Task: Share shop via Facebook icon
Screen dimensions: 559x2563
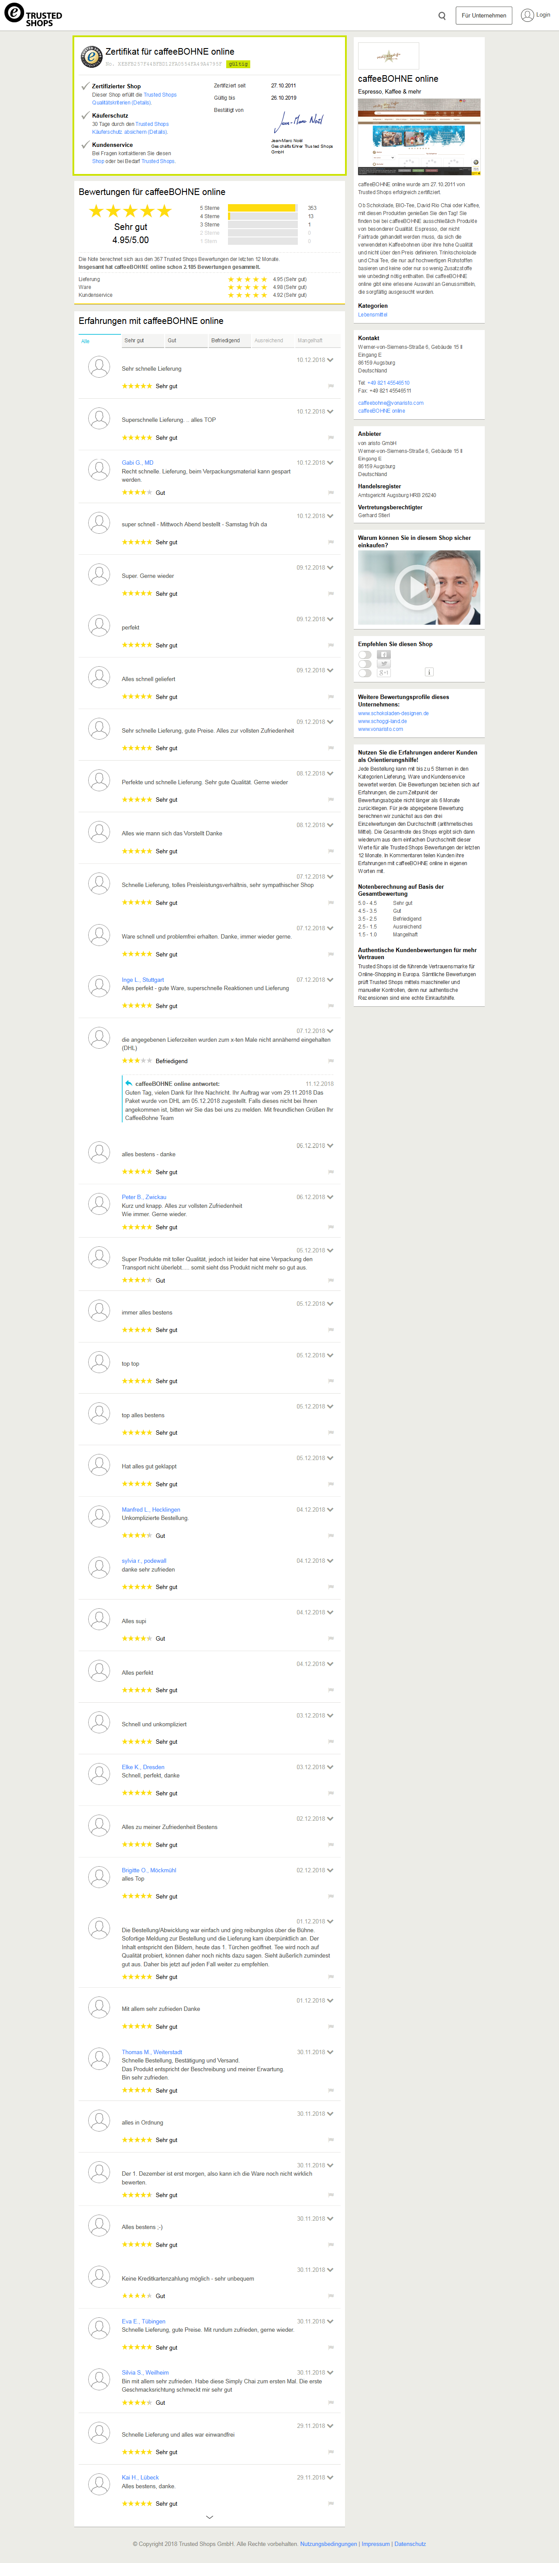Action: point(384,655)
